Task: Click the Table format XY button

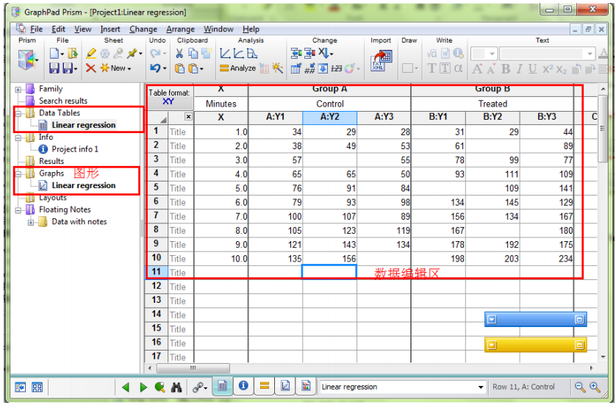Action: coord(170,97)
